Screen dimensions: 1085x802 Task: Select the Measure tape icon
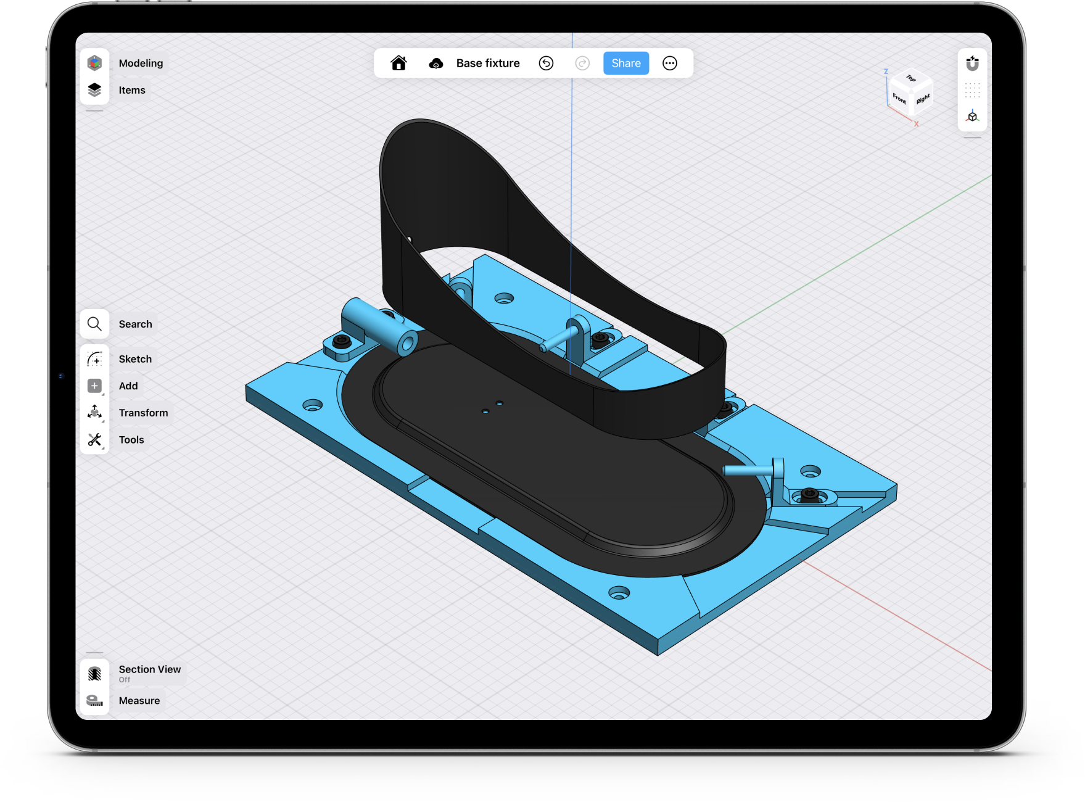click(x=94, y=701)
